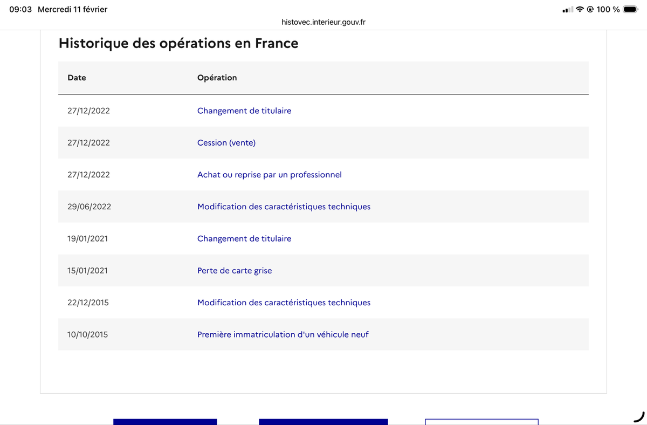Tap the 09:03 clock in status bar
This screenshot has height=425, width=647.
(x=20, y=9)
